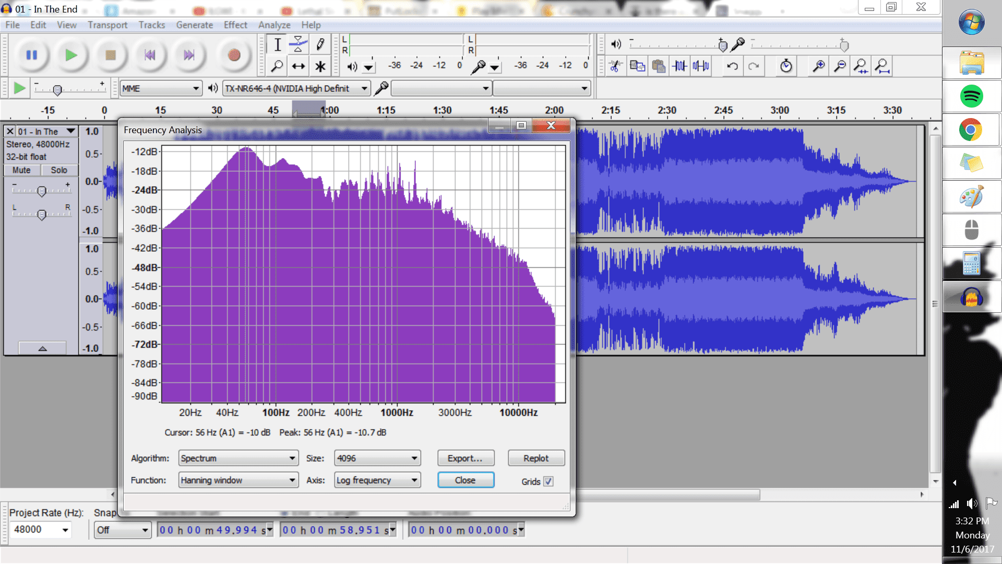1002x564 pixels.
Task: Adjust the track L/R pan slider
Action: tap(41, 214)
